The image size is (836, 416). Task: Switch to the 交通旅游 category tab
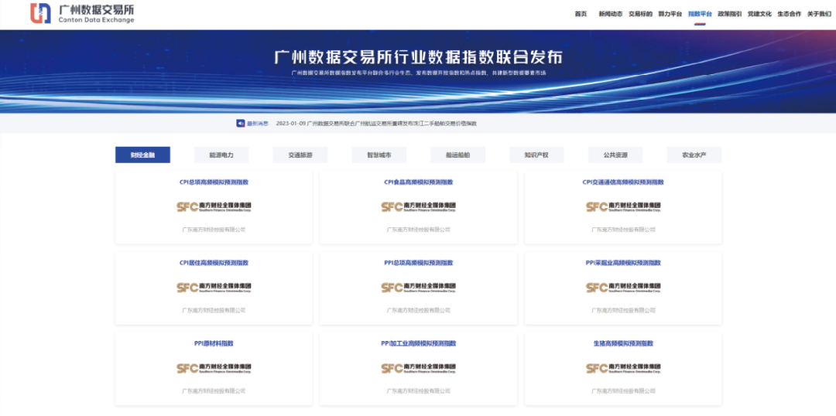point(300,155)
